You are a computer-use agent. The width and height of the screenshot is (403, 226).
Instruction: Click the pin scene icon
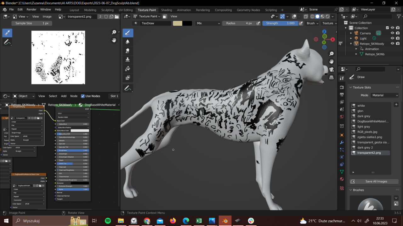point(336,9)
